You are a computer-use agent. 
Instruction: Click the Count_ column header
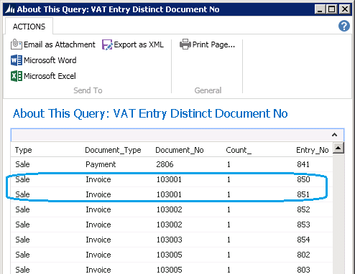click(x=239, y=150)
